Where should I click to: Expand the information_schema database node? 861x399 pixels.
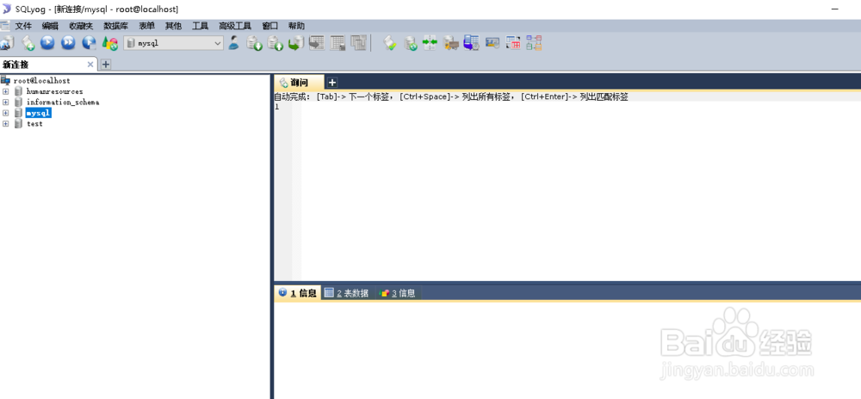point(5,102)
